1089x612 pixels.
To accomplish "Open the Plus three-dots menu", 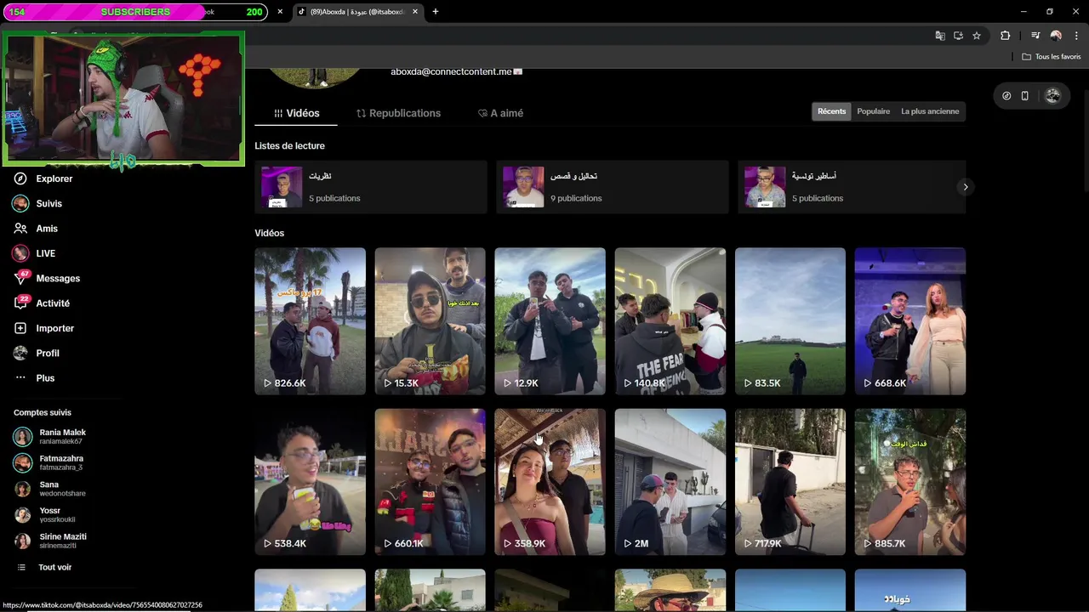I will (x=20, y=378).
